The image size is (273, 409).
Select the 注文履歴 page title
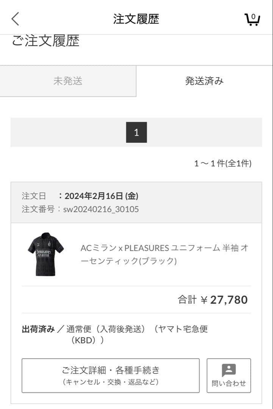pos(136,18)
